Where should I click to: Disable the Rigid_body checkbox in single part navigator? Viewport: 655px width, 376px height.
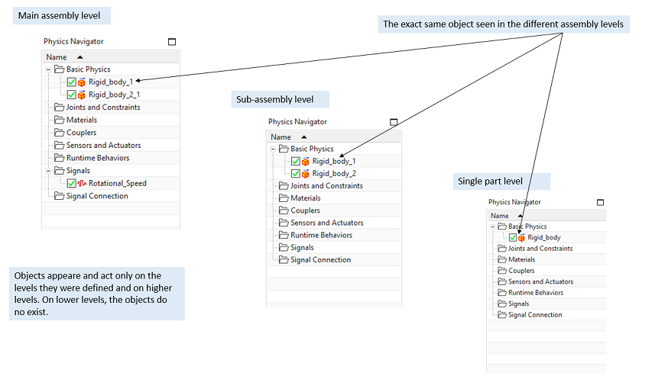point(512,238)
